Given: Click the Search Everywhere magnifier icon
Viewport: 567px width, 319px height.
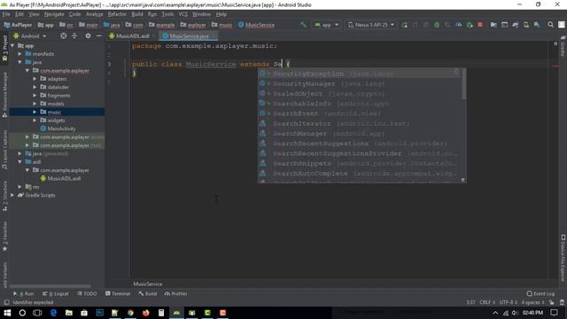Looking at the screenshot, I should pos(550,25).
